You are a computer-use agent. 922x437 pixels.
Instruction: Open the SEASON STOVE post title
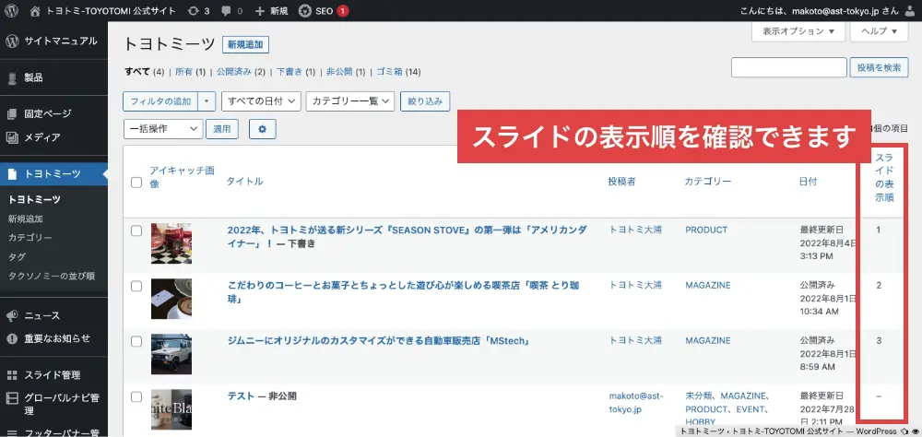(x=407, y=236)
